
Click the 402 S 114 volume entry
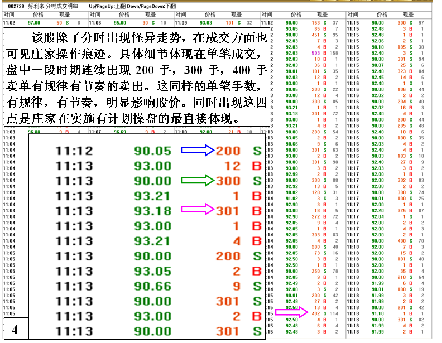click(324, 313)
